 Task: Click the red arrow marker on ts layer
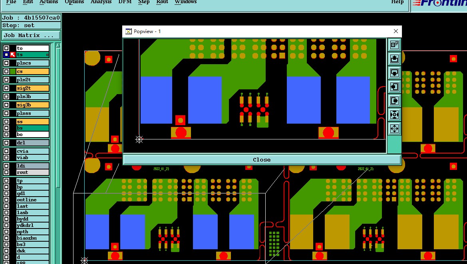pyautogui.click(x=12, y=55)
